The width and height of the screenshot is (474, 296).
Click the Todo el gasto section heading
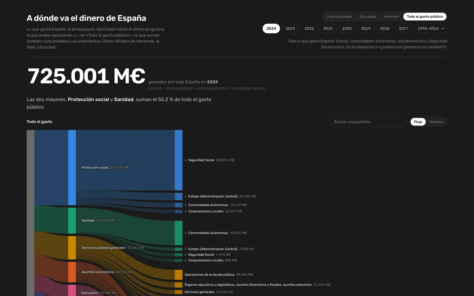(39, 122)
